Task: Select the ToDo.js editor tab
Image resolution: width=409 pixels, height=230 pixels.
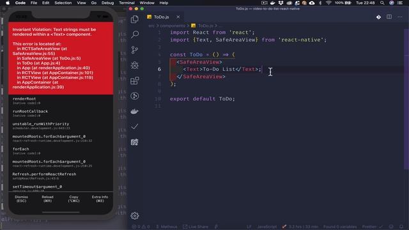Action: (164, 17)
